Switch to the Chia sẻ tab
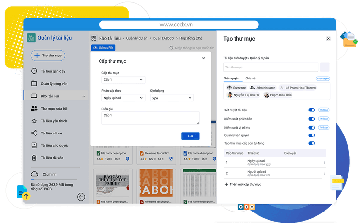 pyautogui.click(x=250, y=78)
